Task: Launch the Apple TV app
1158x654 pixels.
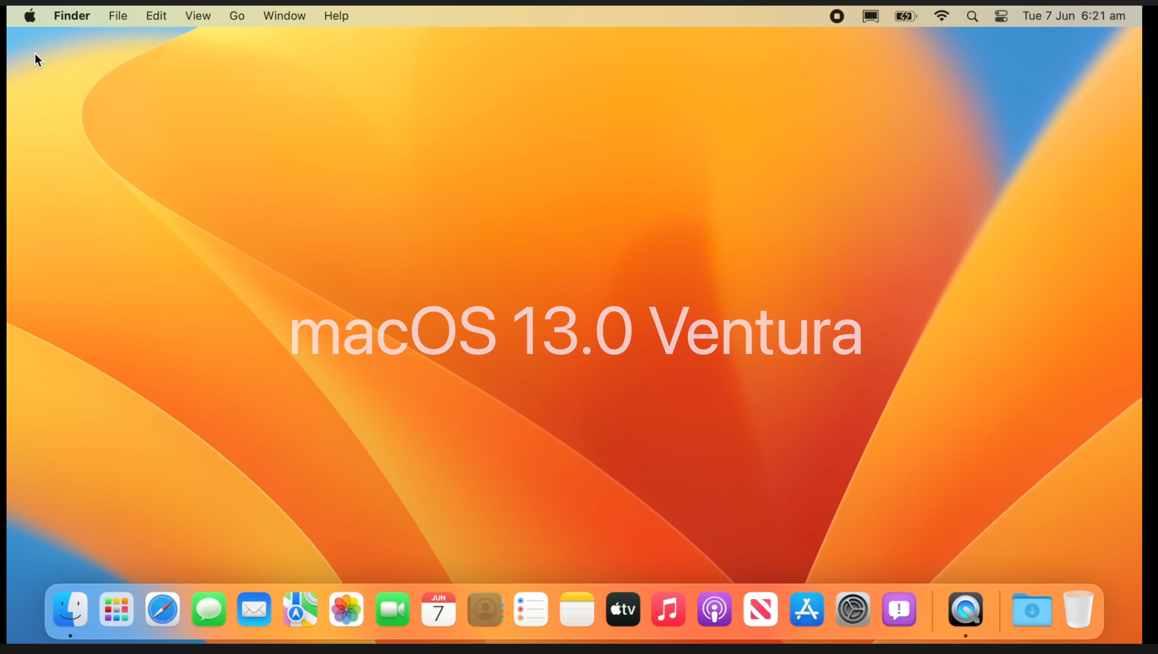Action: pyautogui.click(x=623, y=610)
